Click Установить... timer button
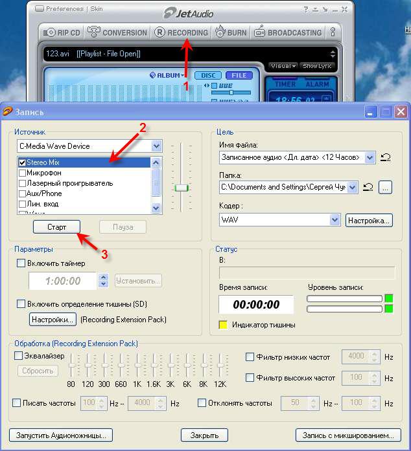The width and height of the screenshot is (411, 451). click(138, 280)
